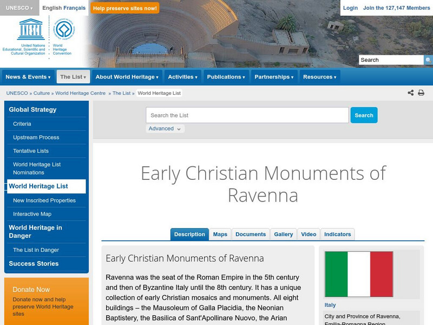This screenshot has width=433, height=325.
Task: Click the share icon
Action: 411,93
